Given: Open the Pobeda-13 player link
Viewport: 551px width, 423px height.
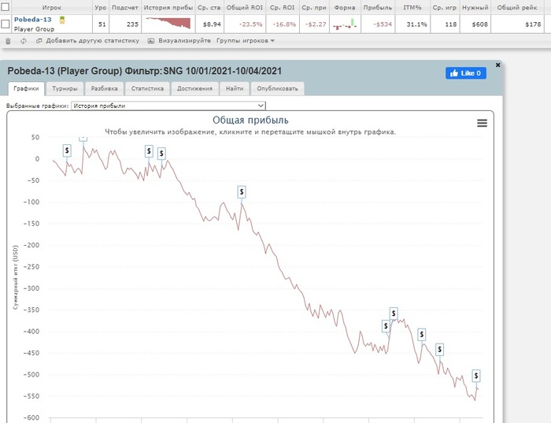Looking at the screenshot, I should [x=33, y=20].
